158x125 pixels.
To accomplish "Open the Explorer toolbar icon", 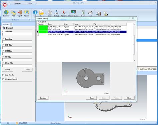I will [6, 12].
